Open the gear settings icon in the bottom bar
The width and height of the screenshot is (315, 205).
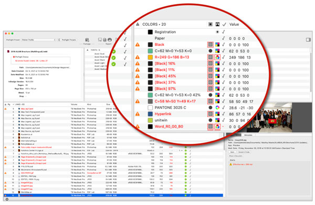pos(7,199)
